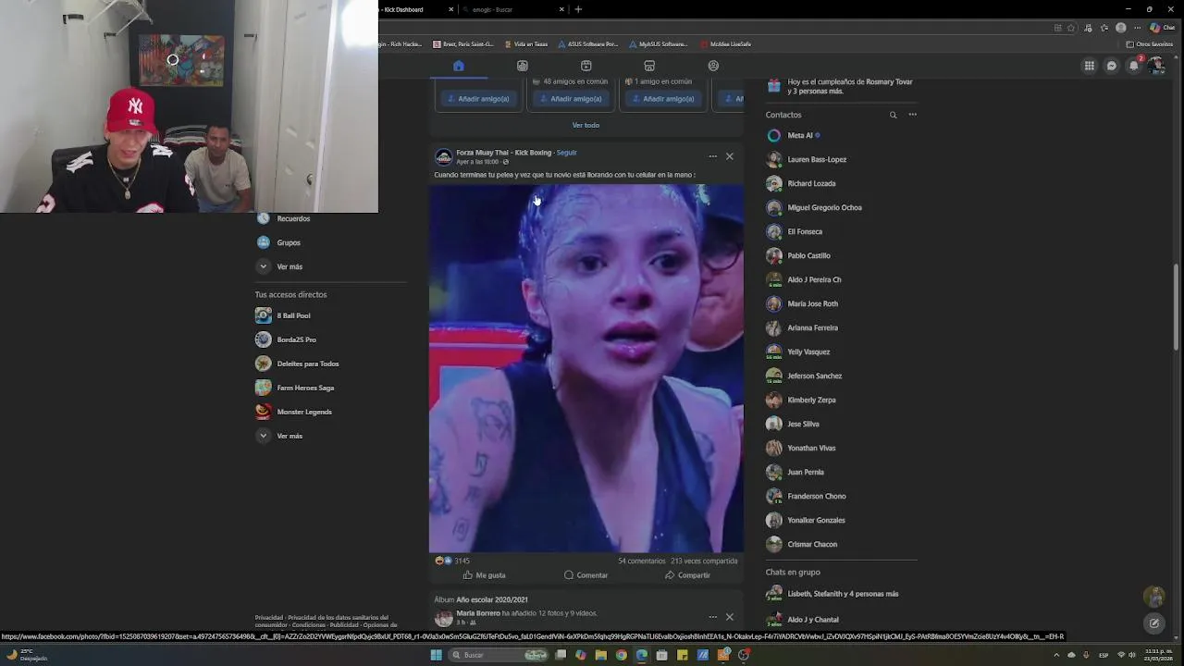Open the Watch video icon in top bar
This screenshot has height=666, width=1184.
coord(586,66)
